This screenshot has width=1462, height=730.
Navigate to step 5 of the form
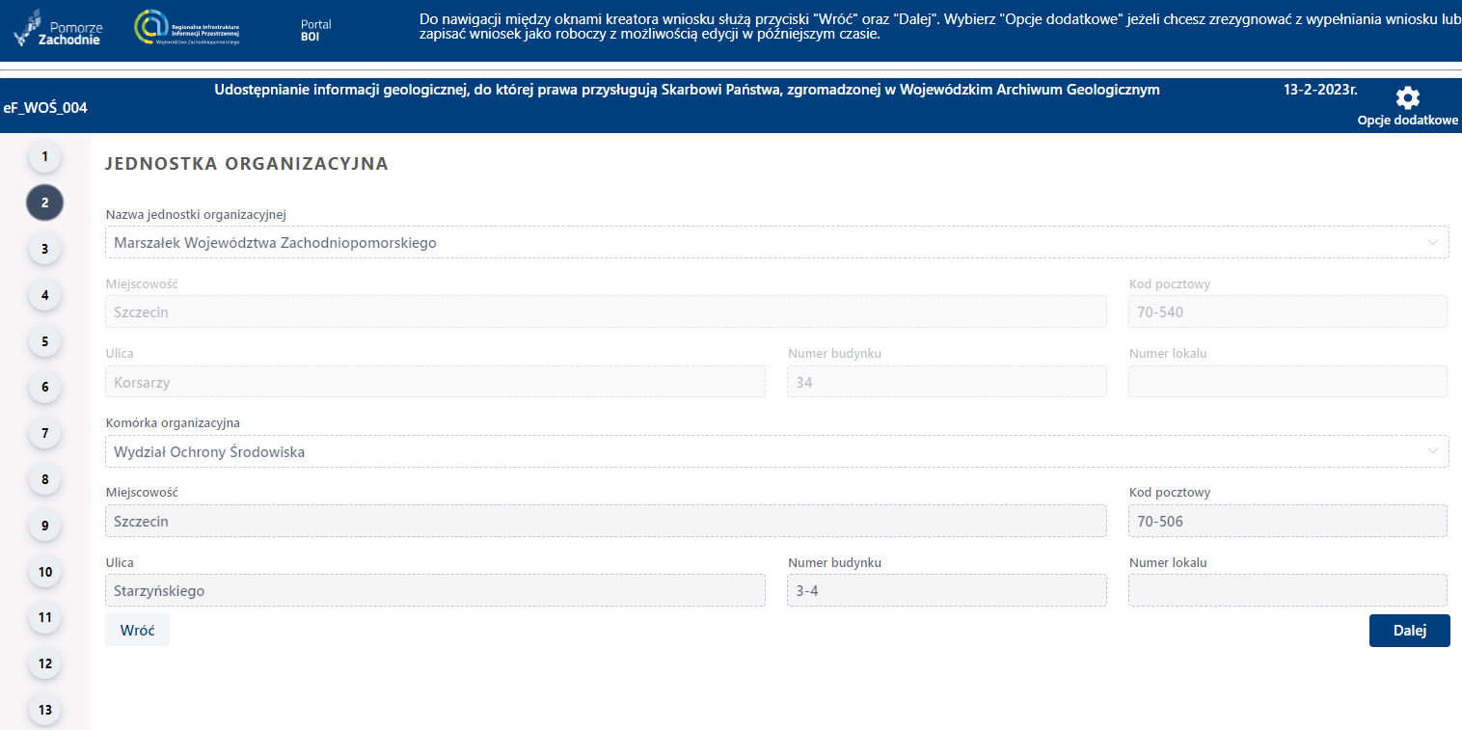coord(45,341)
